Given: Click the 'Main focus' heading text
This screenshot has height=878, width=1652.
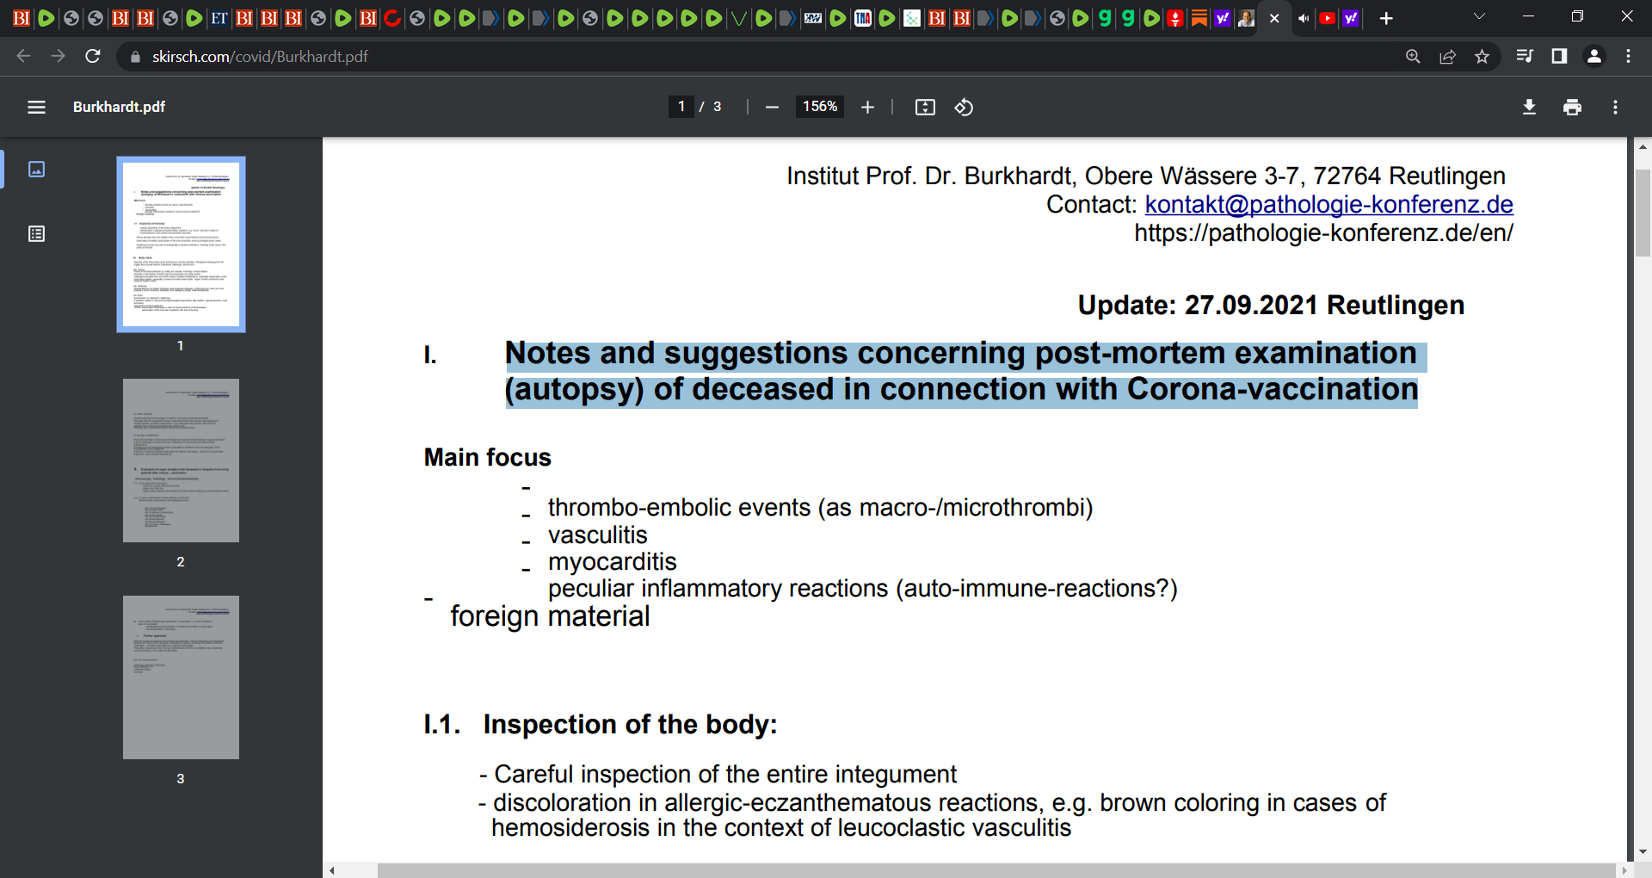Looking at the screenshot, I should tap(488, 457).
